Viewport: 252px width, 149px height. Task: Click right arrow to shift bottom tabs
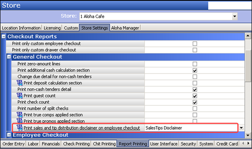(x=248, y=143)
